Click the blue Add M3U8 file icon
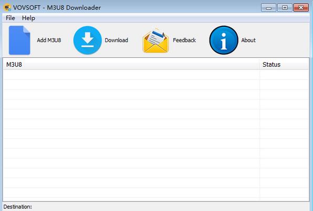313x211 pixels. click(19, 40)
